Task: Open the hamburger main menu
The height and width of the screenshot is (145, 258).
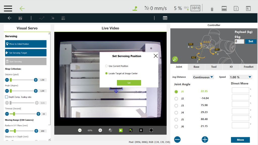Action: (8, 8)
